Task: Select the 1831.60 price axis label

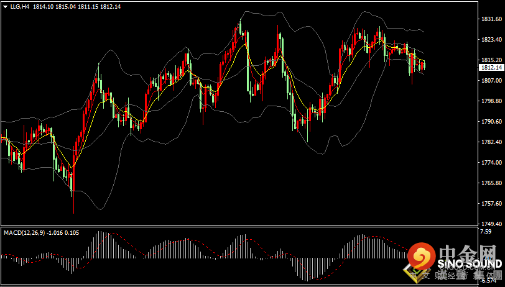Action: click(492, 19)
